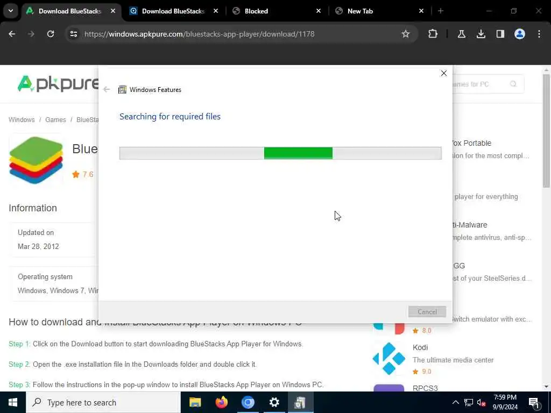Close the New Tab tab
The height and width of the screenshot is (413, 551).
(421, 11)
